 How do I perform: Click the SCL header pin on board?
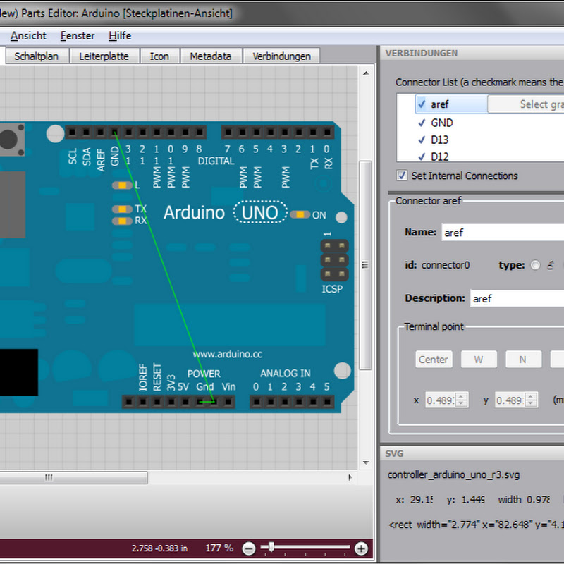pos(73,133)
